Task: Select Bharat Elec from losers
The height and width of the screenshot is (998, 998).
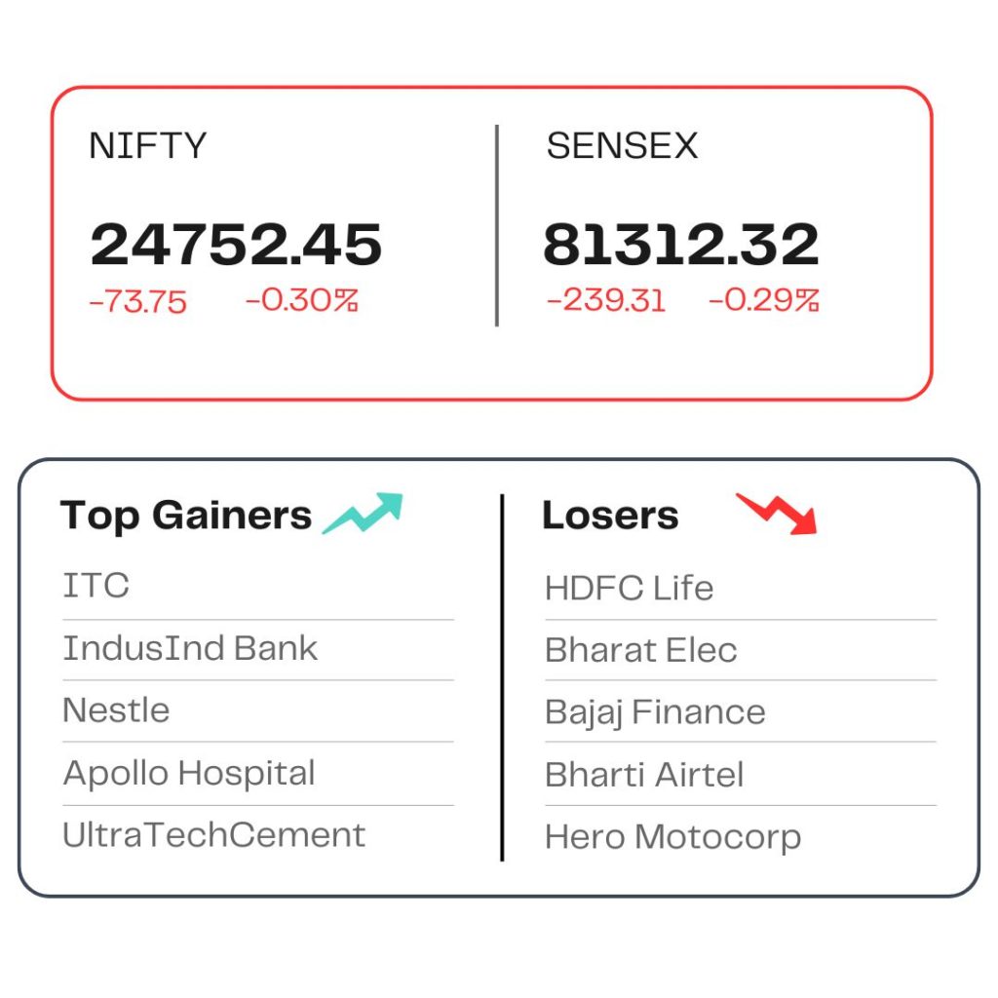Action: click(x=641, y=650)
